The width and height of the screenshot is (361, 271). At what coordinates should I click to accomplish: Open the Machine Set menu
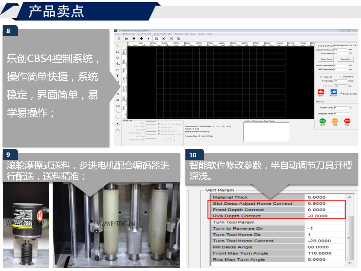[128, 34]
